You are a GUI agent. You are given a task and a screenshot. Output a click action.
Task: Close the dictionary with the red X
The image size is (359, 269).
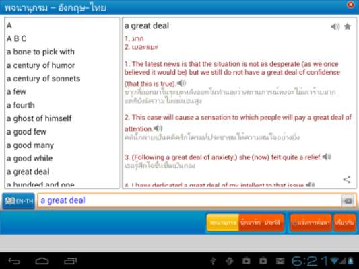(x=350, y=5)
